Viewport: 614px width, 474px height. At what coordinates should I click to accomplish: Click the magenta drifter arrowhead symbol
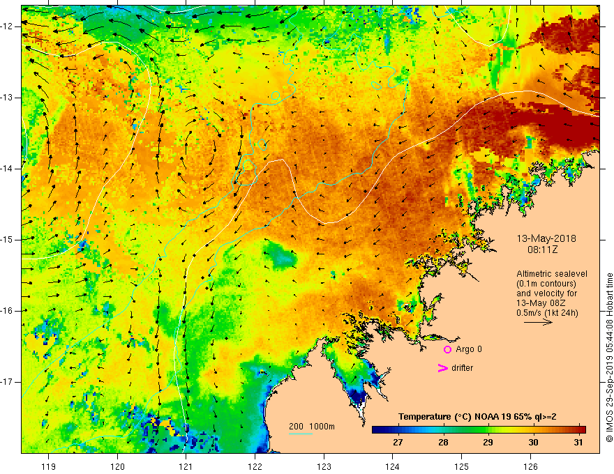click(x=442, y=368)
